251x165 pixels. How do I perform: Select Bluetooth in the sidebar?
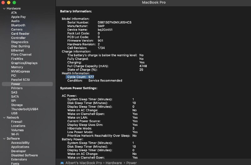[x=18, y=25]
